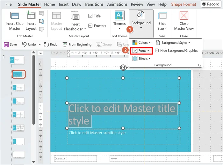The image size is (223, 165).
Task: Switch to the Animations tab
Action: tap(117, 4)
